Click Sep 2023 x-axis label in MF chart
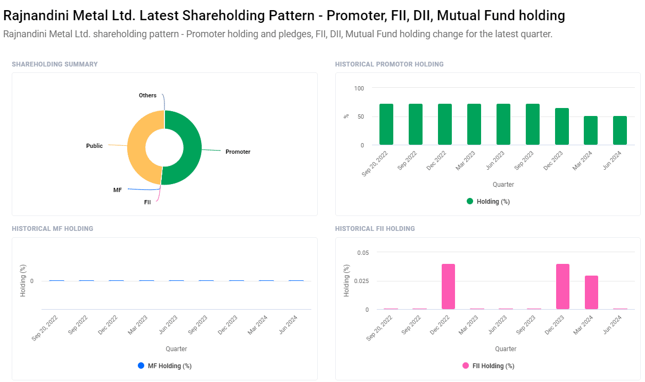Viewport: 645px width, 382px height. tap(197, 325)
